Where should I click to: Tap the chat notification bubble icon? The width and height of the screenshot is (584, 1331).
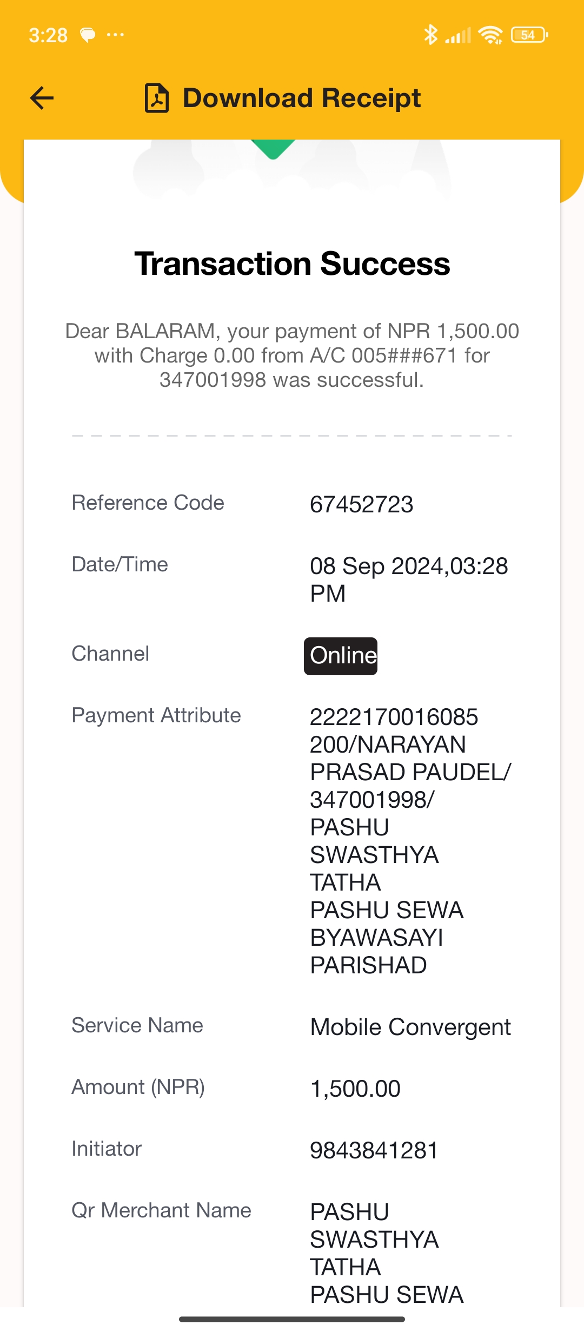(x=88, y=35)
